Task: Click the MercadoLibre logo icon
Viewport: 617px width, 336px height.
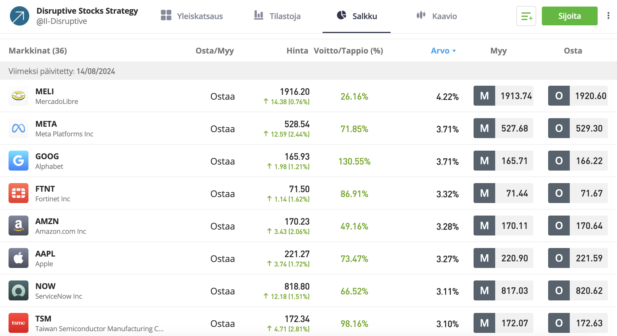Action: [x=18, y=96]
